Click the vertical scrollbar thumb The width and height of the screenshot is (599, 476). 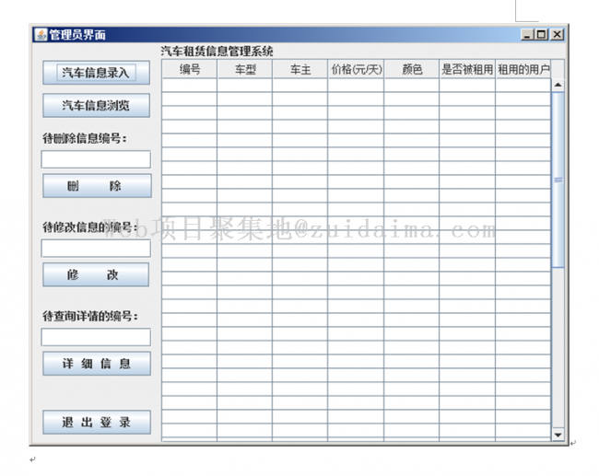[x=558, y=180]
